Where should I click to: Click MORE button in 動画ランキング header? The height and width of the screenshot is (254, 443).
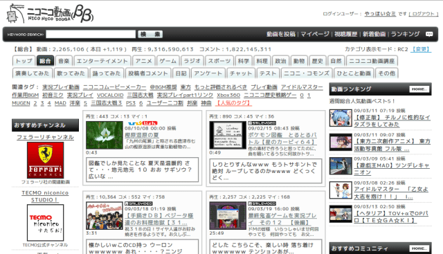click(x=419, y=89)
